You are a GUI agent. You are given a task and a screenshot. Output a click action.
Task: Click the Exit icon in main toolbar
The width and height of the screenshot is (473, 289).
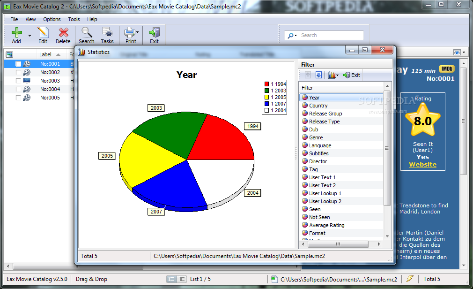pyautogui.click(x=154, y=32)
